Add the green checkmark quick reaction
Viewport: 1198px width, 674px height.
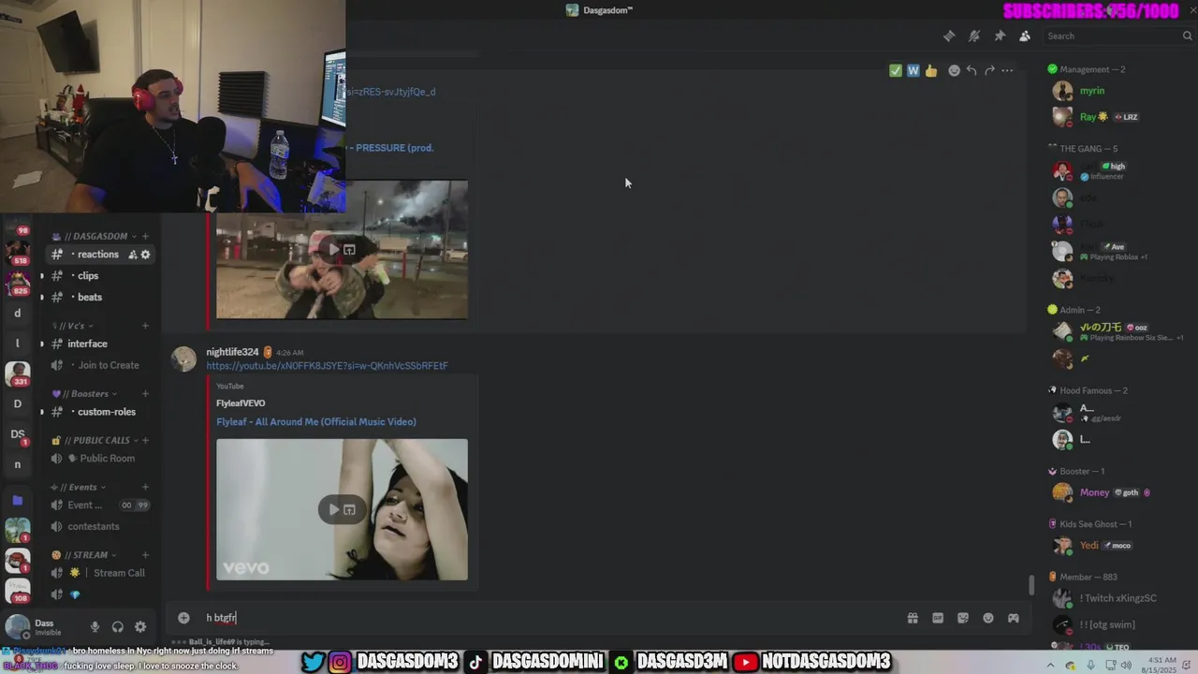(x=896, y=70)
